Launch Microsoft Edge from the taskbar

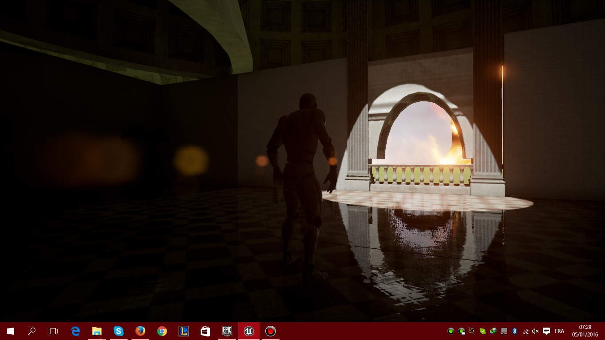click(75, 331)
